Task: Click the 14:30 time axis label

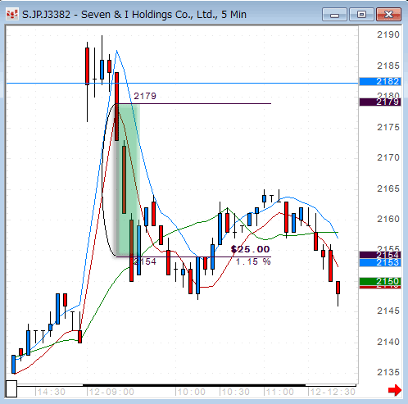Action: click(51, 392)
